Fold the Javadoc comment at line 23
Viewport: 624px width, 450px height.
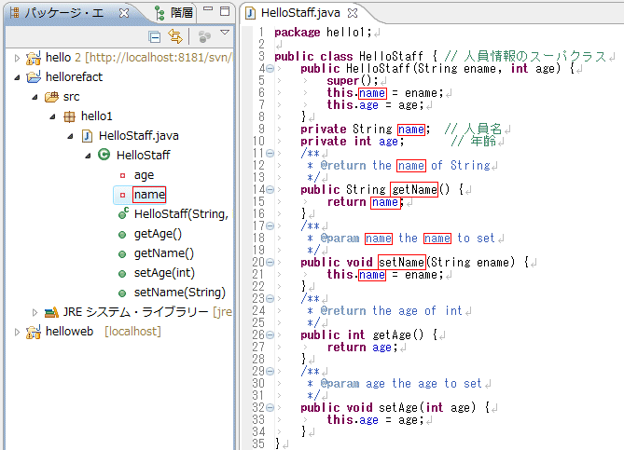click(270, 298)
